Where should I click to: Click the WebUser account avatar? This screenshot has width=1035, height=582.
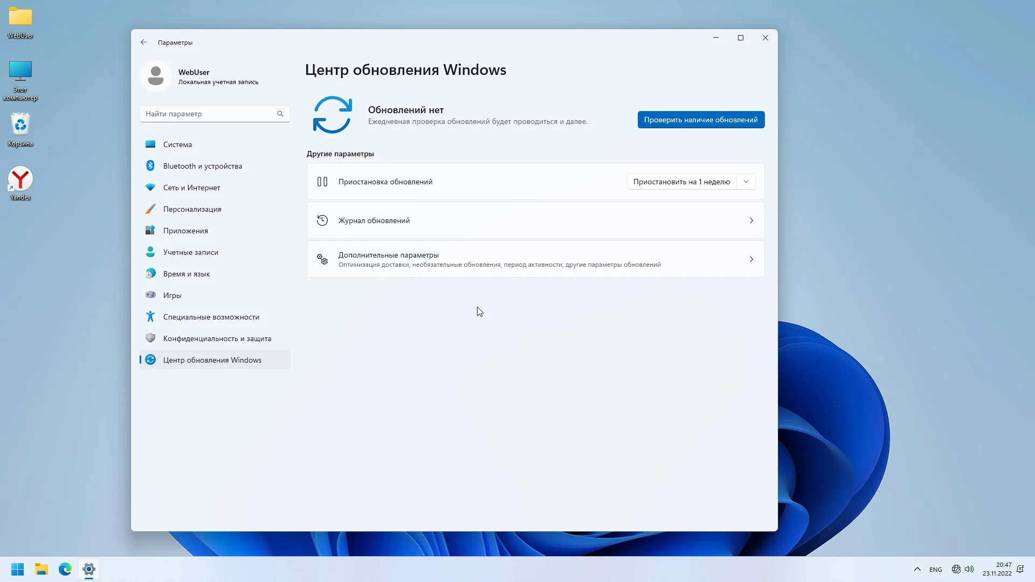point(156,76)
